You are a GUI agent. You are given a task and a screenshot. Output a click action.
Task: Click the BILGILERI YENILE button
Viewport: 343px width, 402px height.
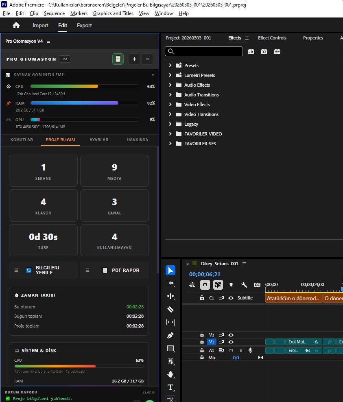pos(43,270)
